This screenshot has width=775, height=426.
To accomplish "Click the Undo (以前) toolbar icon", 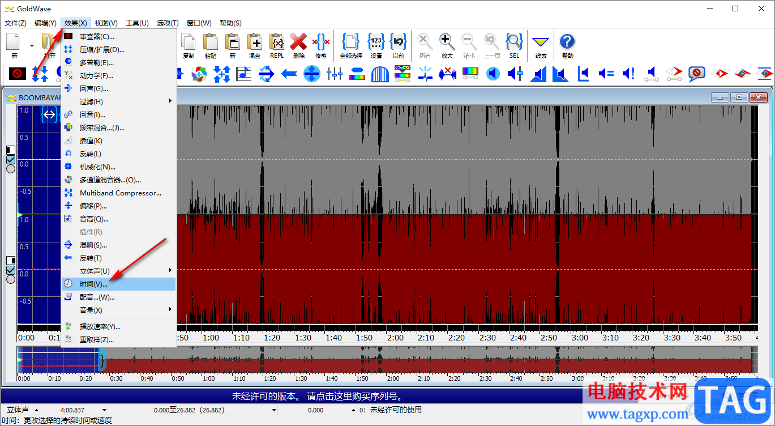I will [x=399, y=42].
